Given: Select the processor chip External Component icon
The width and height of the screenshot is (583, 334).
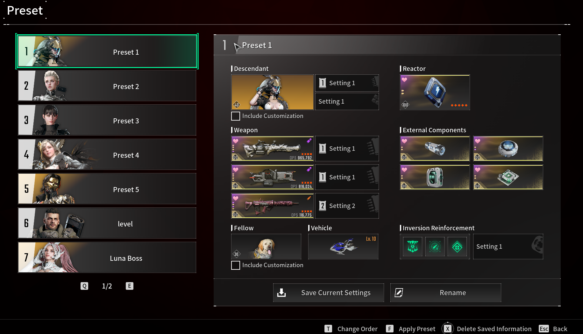Looking at the screenshot, I should 508,177.
